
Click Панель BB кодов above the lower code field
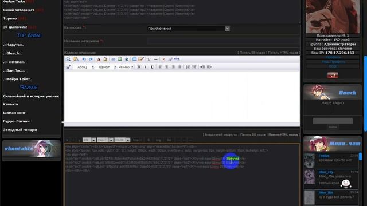click(253, 135)
